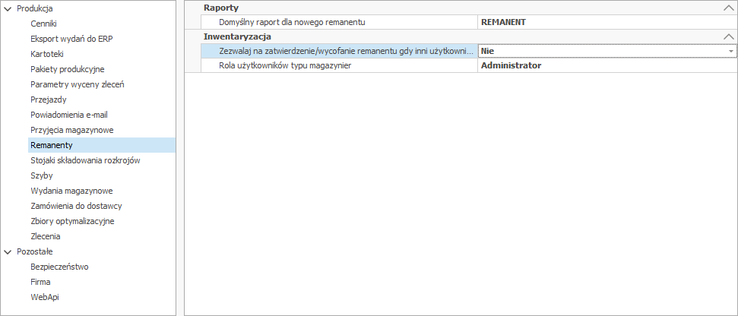The height and width of the screenshot is (316, 738).
Task: Click the Administrator role value field
Action: point(606,65)
